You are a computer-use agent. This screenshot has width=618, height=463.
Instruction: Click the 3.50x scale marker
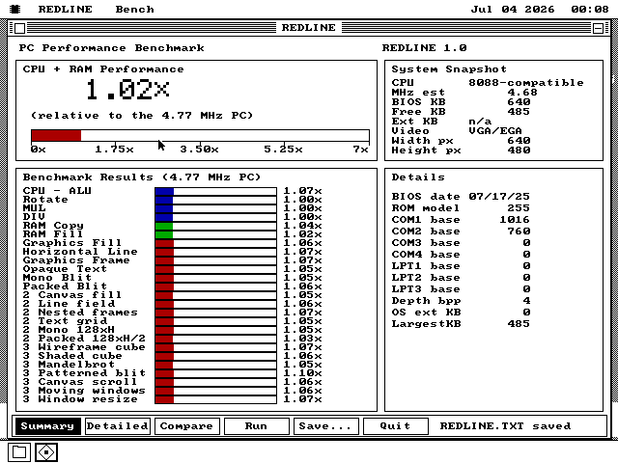click(x=199, y=150)
